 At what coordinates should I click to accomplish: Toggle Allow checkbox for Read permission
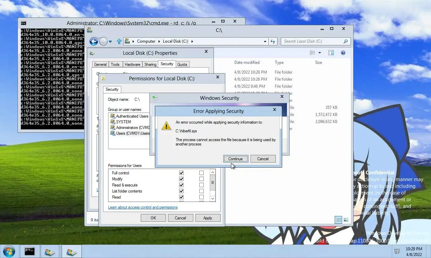[181, 197]
